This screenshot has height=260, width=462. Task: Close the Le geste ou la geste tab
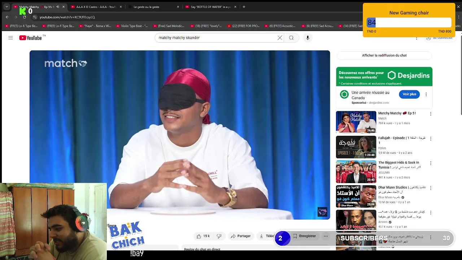click(178, 7)
